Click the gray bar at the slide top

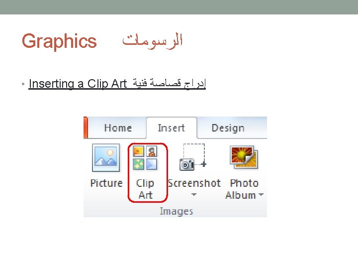[179, 7]
